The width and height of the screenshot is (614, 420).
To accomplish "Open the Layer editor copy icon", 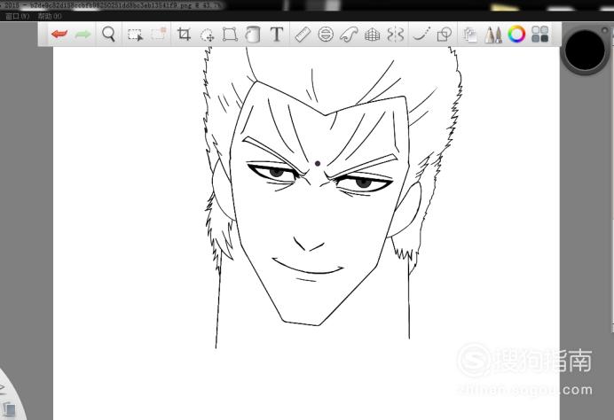I will (469, 35).
